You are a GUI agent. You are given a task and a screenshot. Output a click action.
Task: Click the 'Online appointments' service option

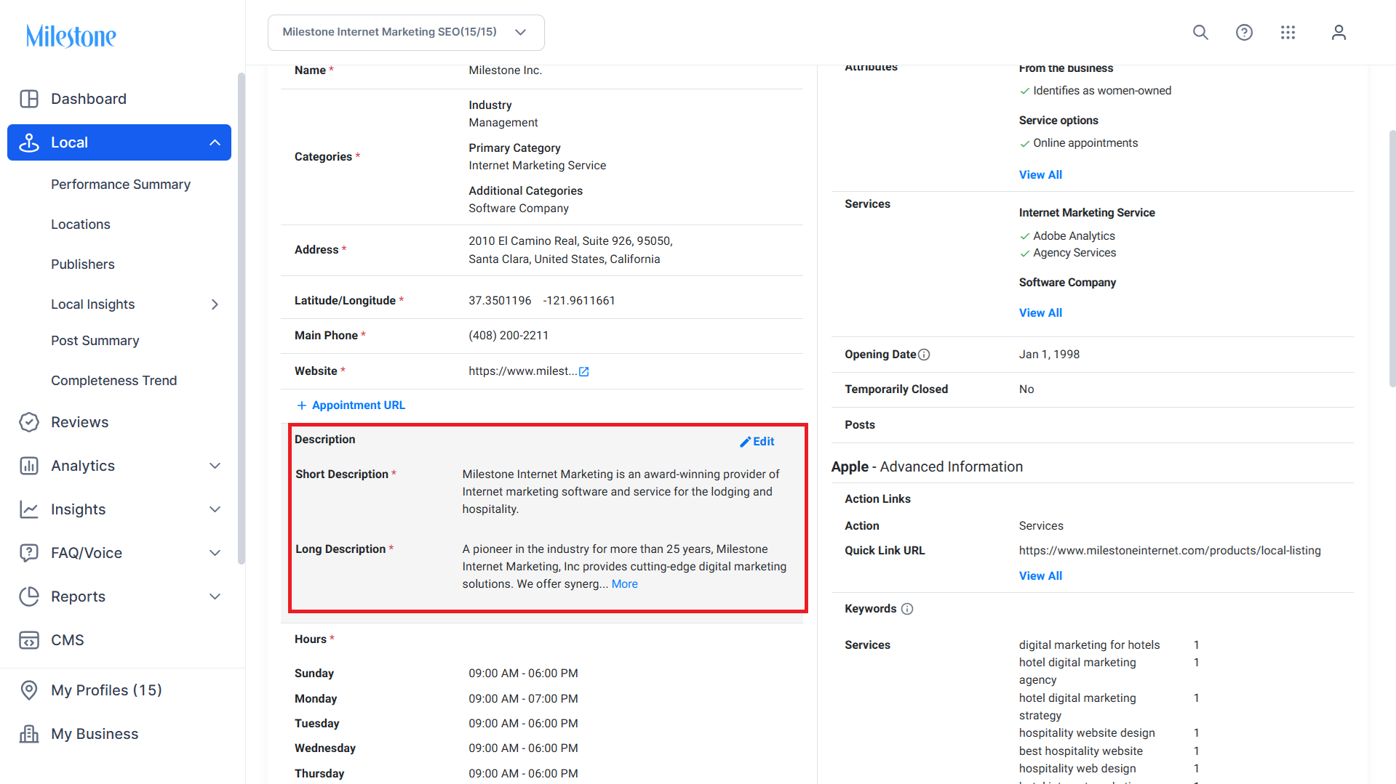point(1085,143)
